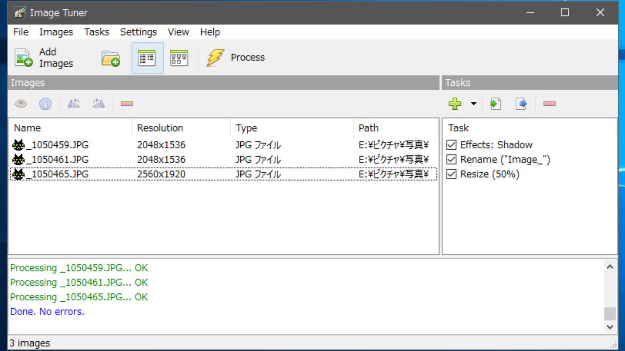625x351 pixels.
Task: Click the Effects: Shadow task label
Action: tap(496, 145)
